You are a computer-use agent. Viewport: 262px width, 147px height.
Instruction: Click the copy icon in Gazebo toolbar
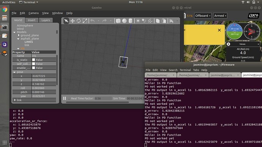[x=158, y=21]
